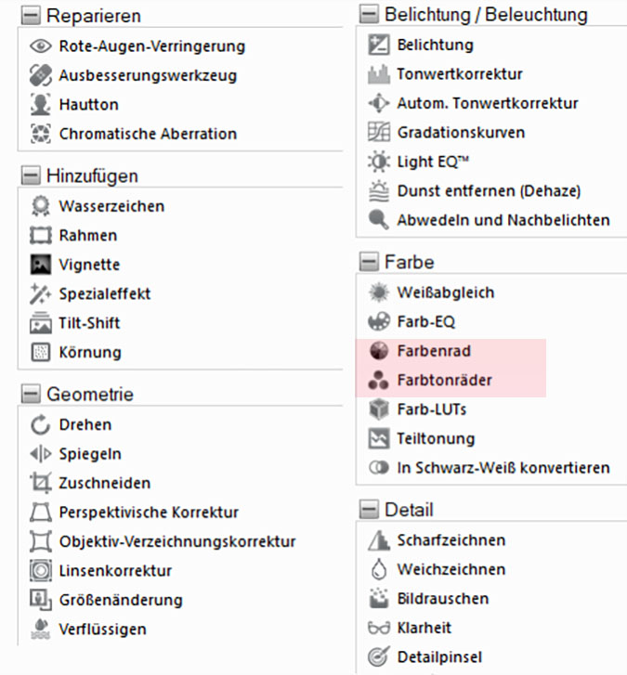627x675 pixels.
Task: Select the Zuschneiden crop icon
Action: (40, 484)
